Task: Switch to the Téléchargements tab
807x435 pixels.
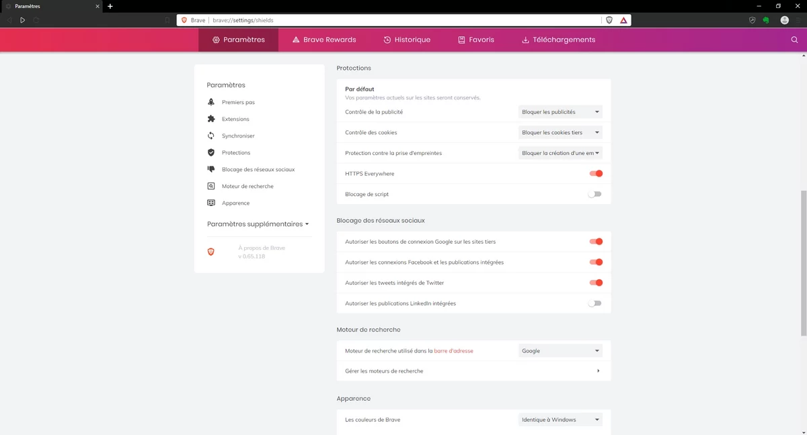Action: click(x=558, y=40)
